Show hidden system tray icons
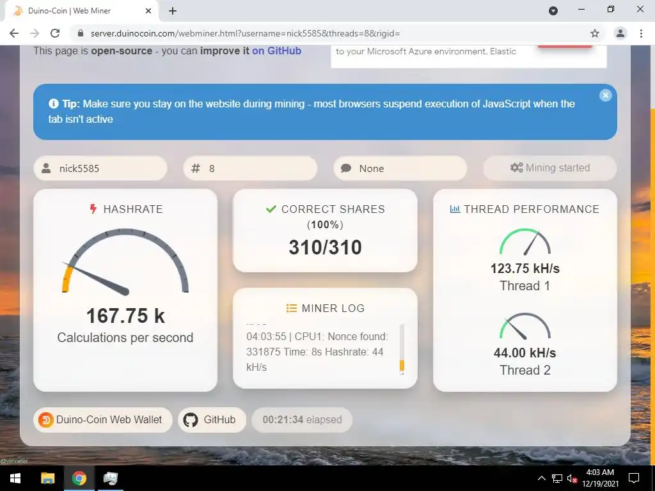This screenshot has width=655, height=491. click(541, 478)
